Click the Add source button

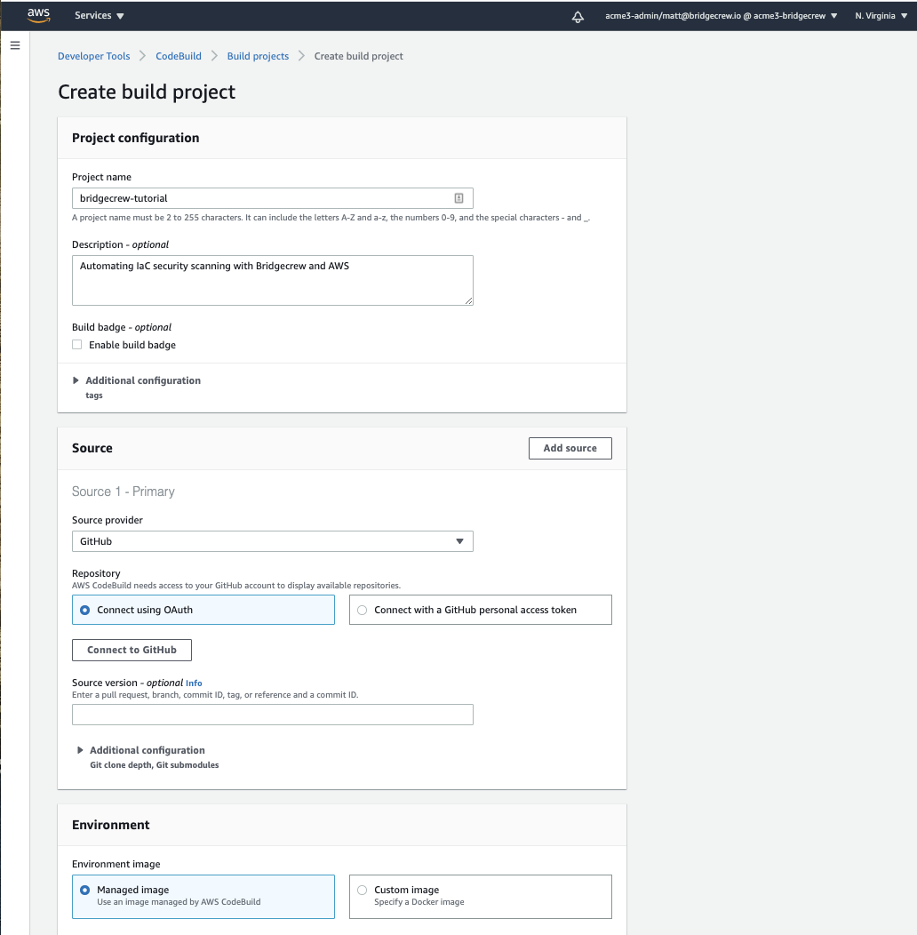pyautogui.click(x=570, y=449)
